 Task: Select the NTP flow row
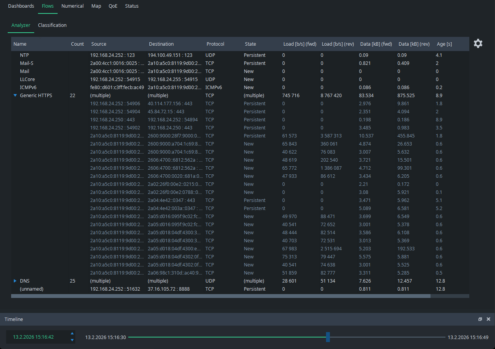pyautogui.click(x=25, y=55)
